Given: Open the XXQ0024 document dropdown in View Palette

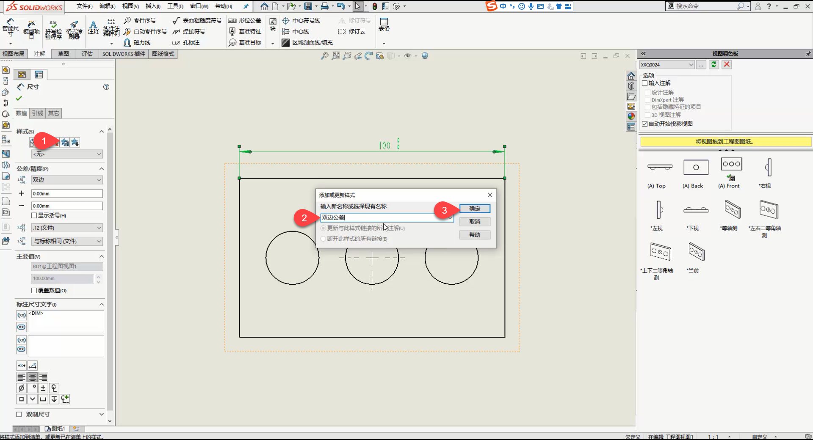Looking at the screenshot, I should pyautogui.click(x=667, y=65).
